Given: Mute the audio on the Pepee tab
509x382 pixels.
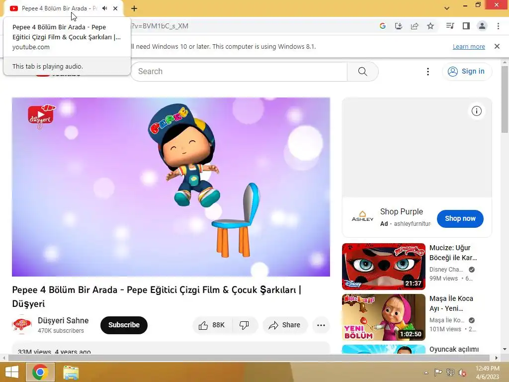Looking at the screenshot, I should click(x=104, y=8).
